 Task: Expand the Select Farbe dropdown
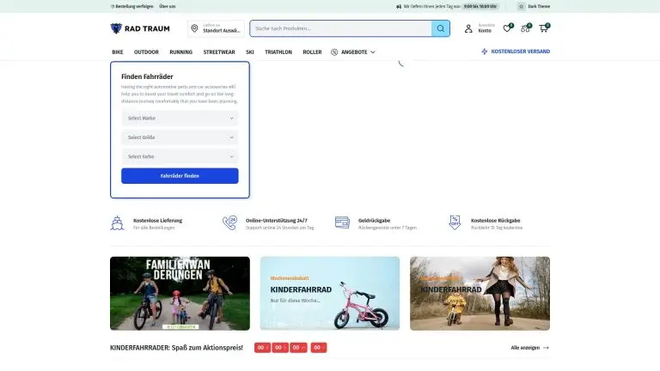click(x=180, y=157)
